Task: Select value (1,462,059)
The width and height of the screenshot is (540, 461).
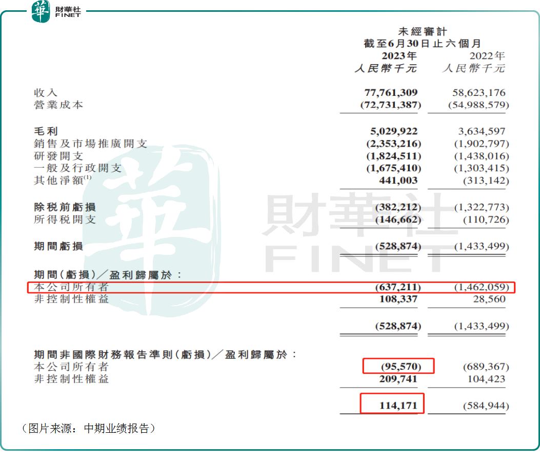Action: 482,287
